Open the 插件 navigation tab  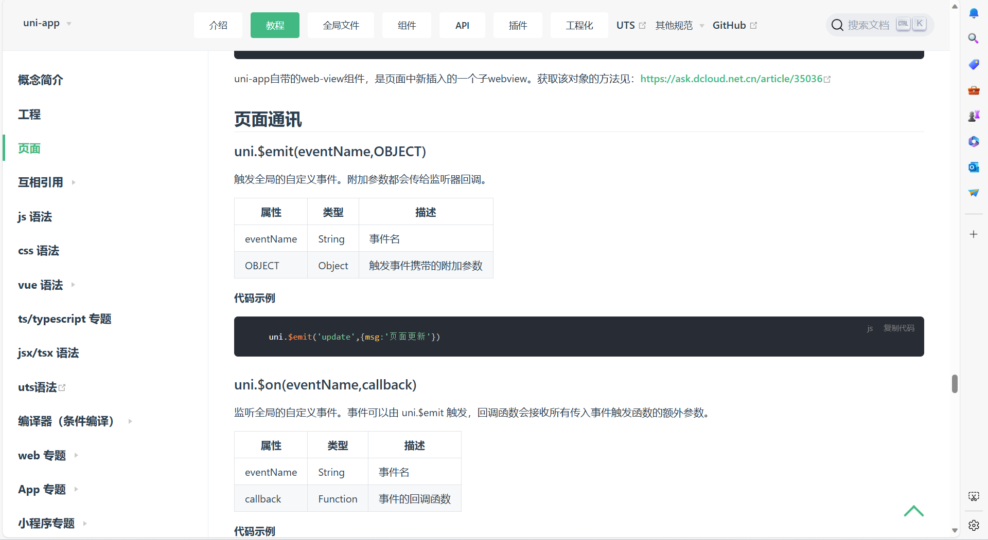pyautogui.click(x=518, y=25)
